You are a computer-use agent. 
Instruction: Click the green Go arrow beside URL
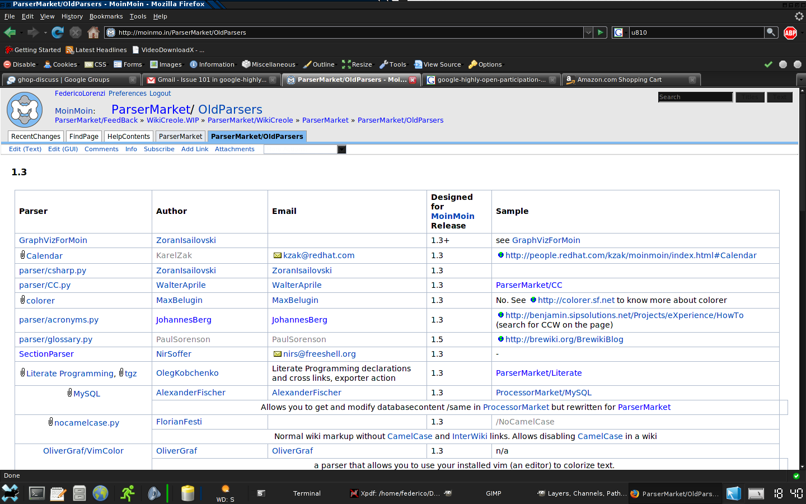pos(600,32)
